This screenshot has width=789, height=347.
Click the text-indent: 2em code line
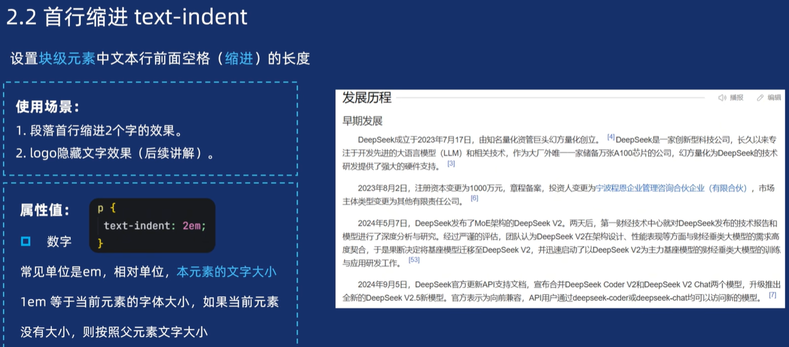point(155,226)
